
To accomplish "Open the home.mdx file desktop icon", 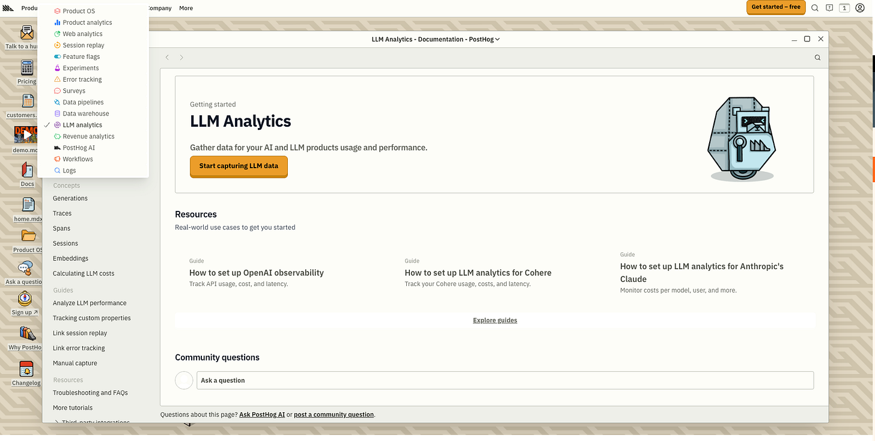I will click(x=28, y=205).
